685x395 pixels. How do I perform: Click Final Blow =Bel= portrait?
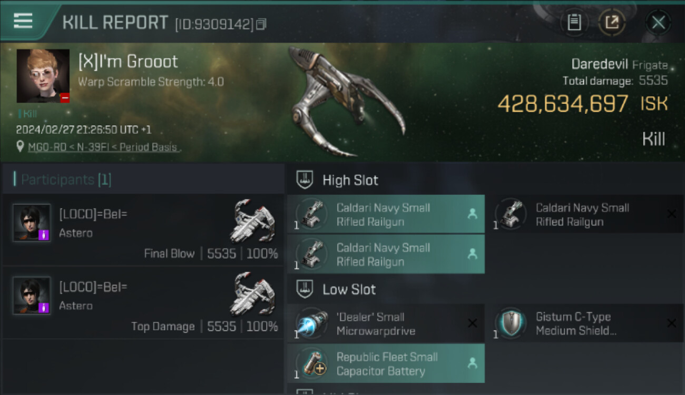[x=32, y=223]
